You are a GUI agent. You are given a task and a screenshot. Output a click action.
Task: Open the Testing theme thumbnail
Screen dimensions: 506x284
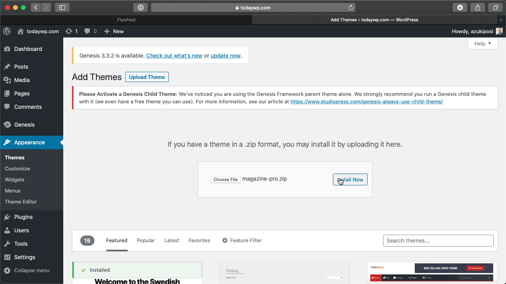tap(285, 273)
